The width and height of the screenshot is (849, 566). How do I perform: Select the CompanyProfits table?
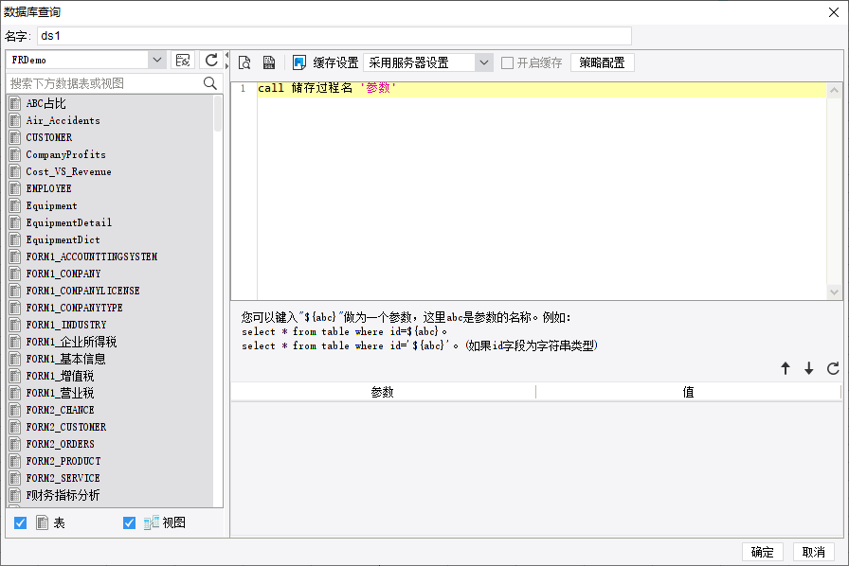pyautogui.click(x=65, y=155)
